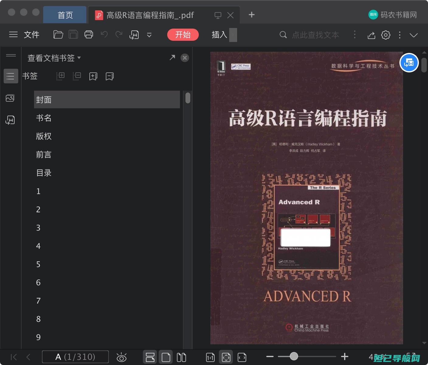The image size is (428, 365).
Task: Close the PDF document tab
Action: coord(230,15)
